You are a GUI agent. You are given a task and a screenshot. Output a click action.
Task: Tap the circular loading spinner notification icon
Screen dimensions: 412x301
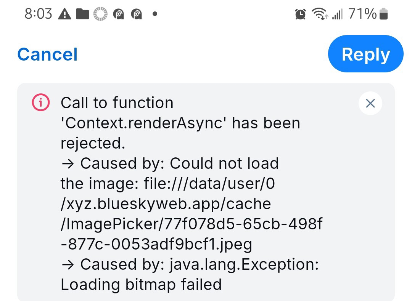100,14
